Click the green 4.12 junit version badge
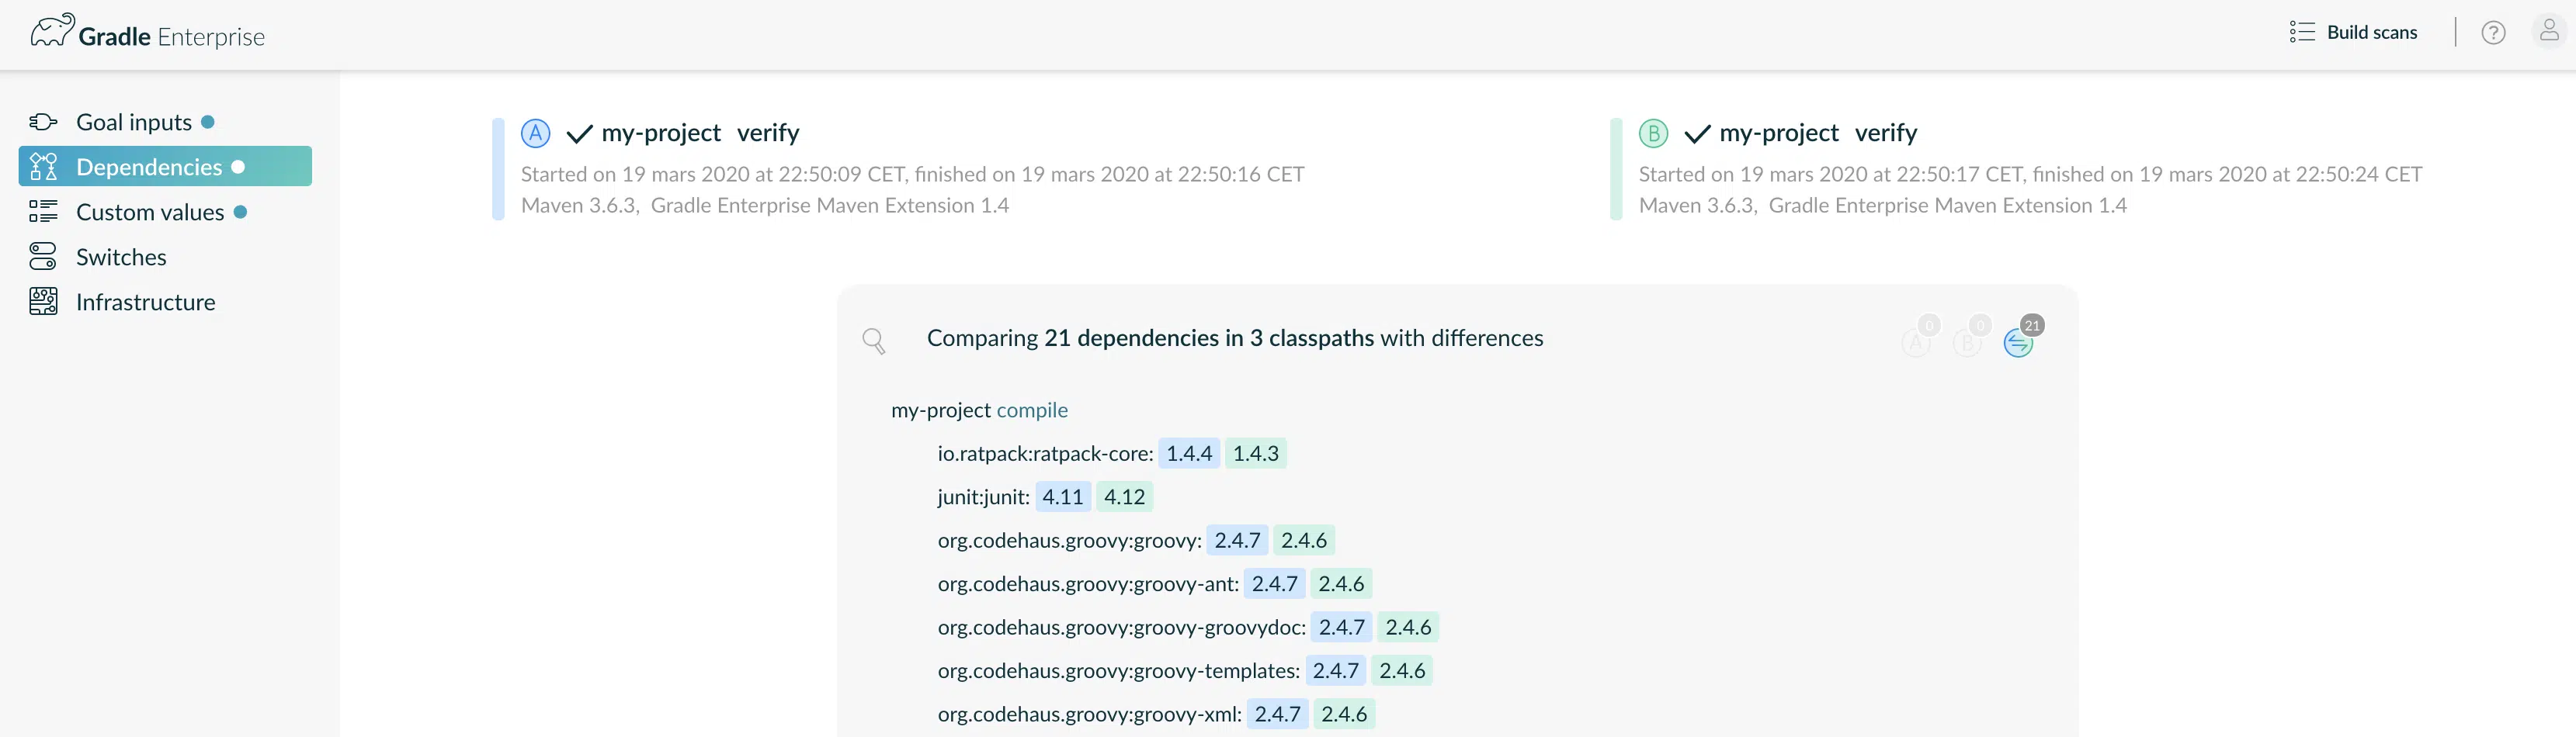This screenshot has width=2576, height=737. 1124,497
